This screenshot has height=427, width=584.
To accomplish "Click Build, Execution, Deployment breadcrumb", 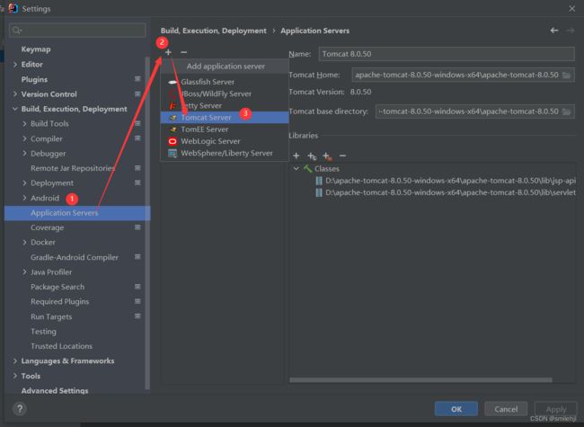I will [x=214, y=31].
